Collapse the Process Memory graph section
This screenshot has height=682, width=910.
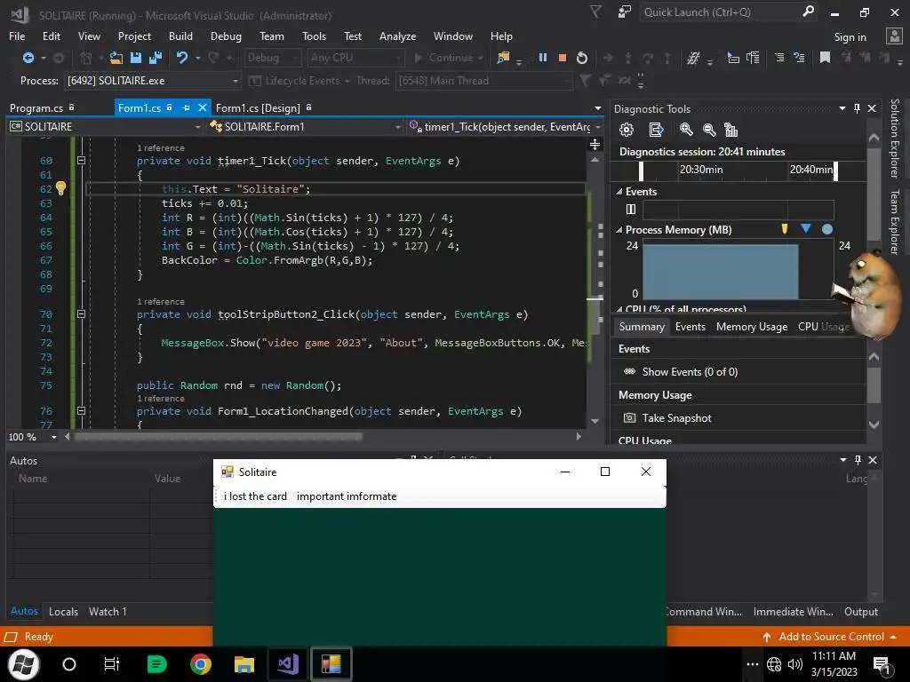[x=619, y=230]
